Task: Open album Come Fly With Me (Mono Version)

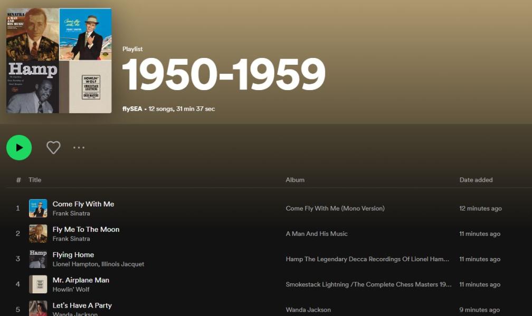Action: pyautogui.click(x=335, y=208)
